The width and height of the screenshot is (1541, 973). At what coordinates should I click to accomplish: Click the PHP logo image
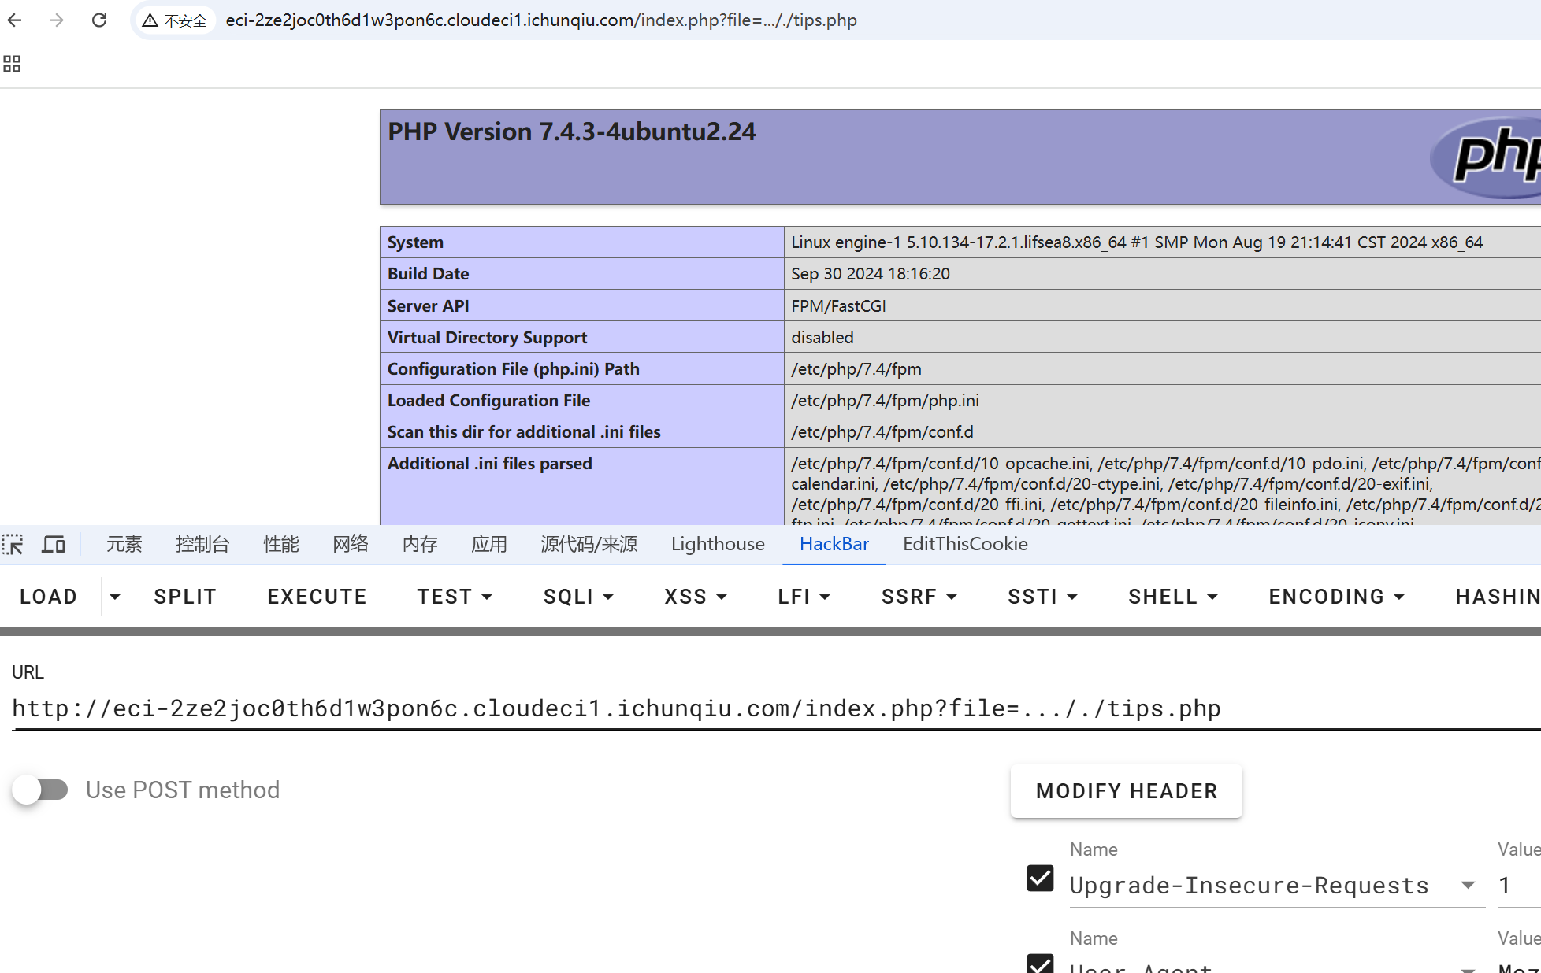pyautogui.click(x=1489, y=157)
